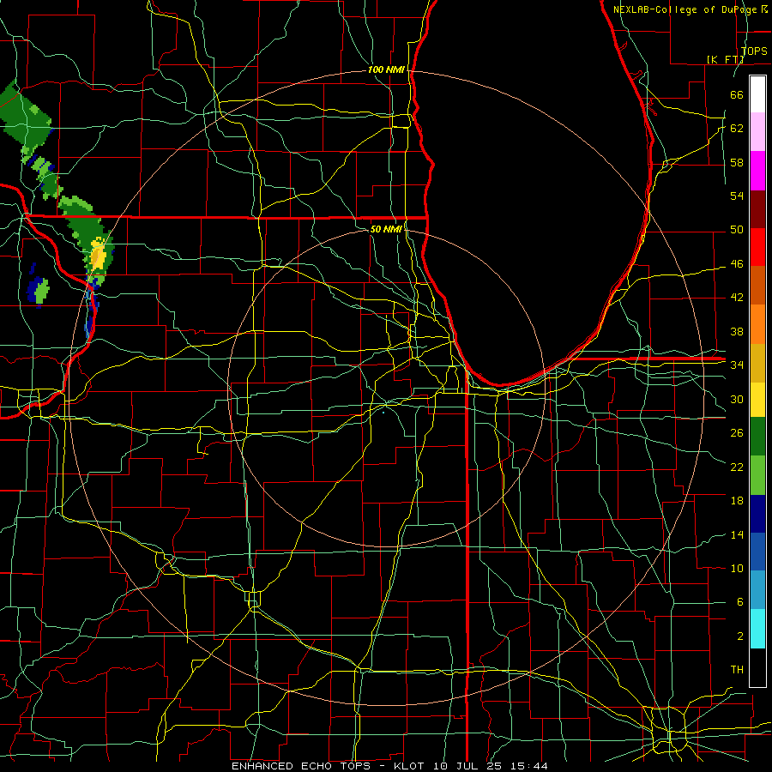Click the bright red legend swatch
Screen dimensions: 772x772
click(x=757, y=247)
